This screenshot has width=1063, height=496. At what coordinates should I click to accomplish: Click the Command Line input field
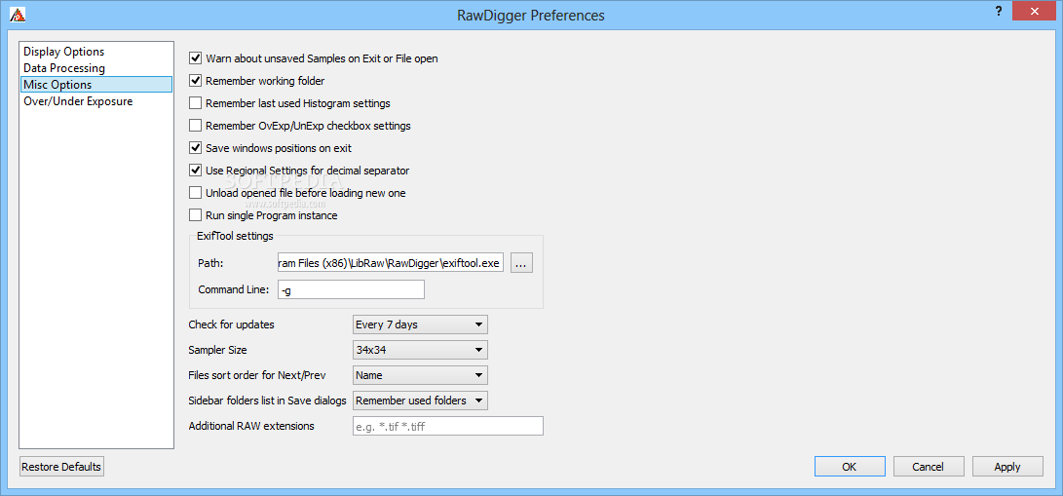(351, 289)
